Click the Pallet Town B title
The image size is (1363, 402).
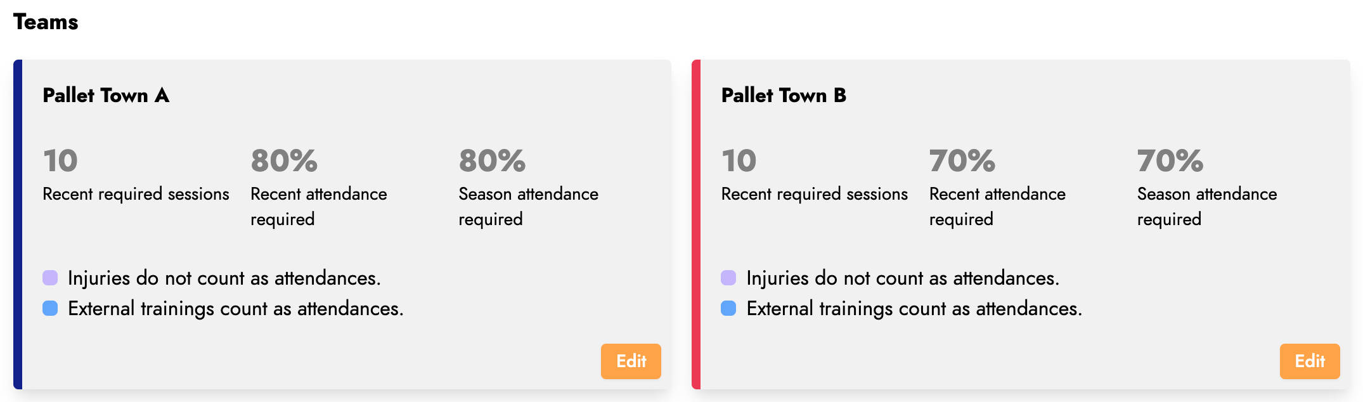(784, 96)
